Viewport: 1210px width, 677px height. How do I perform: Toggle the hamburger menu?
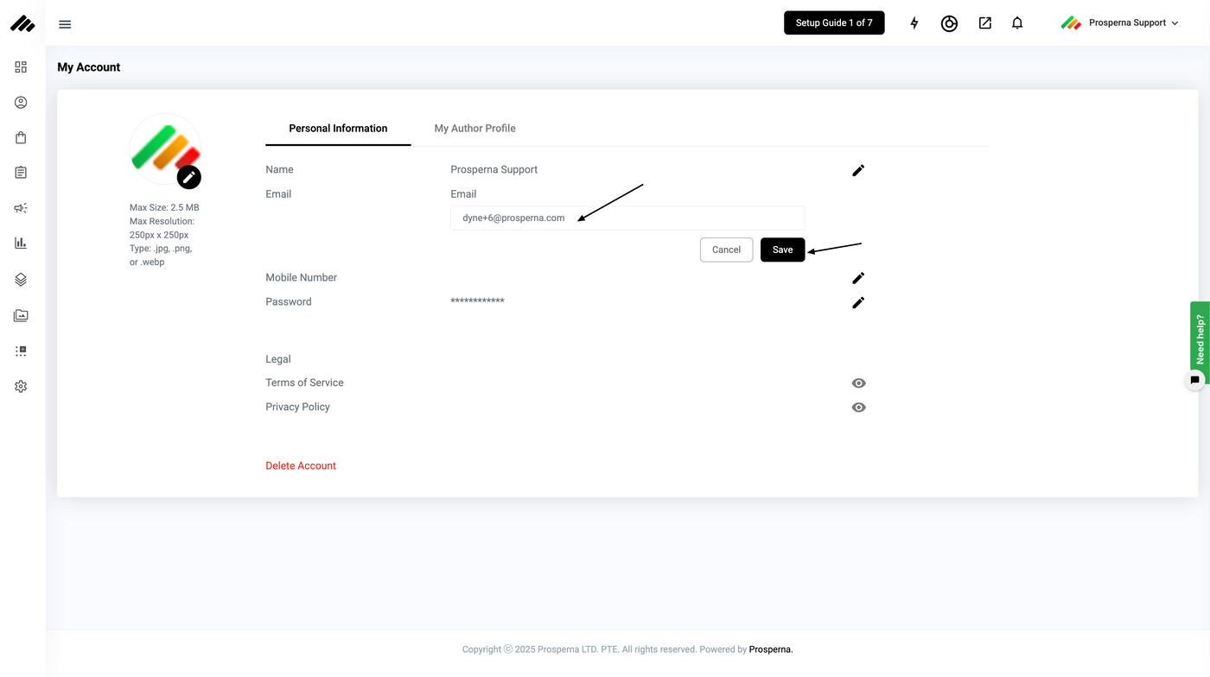click(x=65, y=24)
